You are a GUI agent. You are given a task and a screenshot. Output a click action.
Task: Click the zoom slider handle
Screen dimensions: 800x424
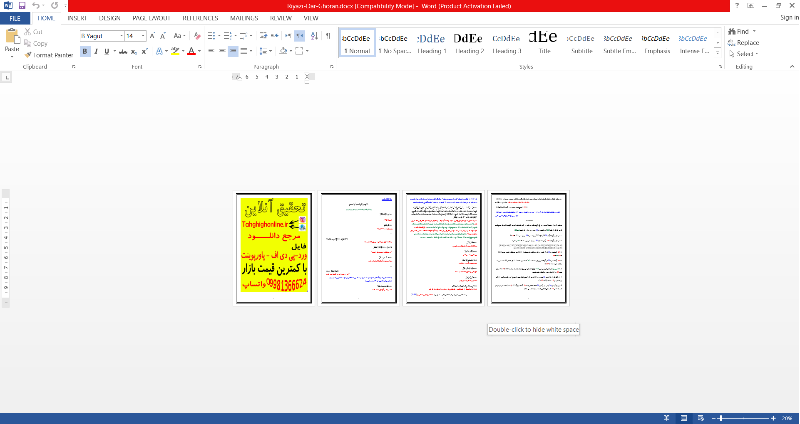[x=721, y=418]
